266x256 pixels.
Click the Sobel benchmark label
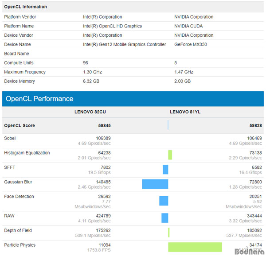tap(10, 138)
